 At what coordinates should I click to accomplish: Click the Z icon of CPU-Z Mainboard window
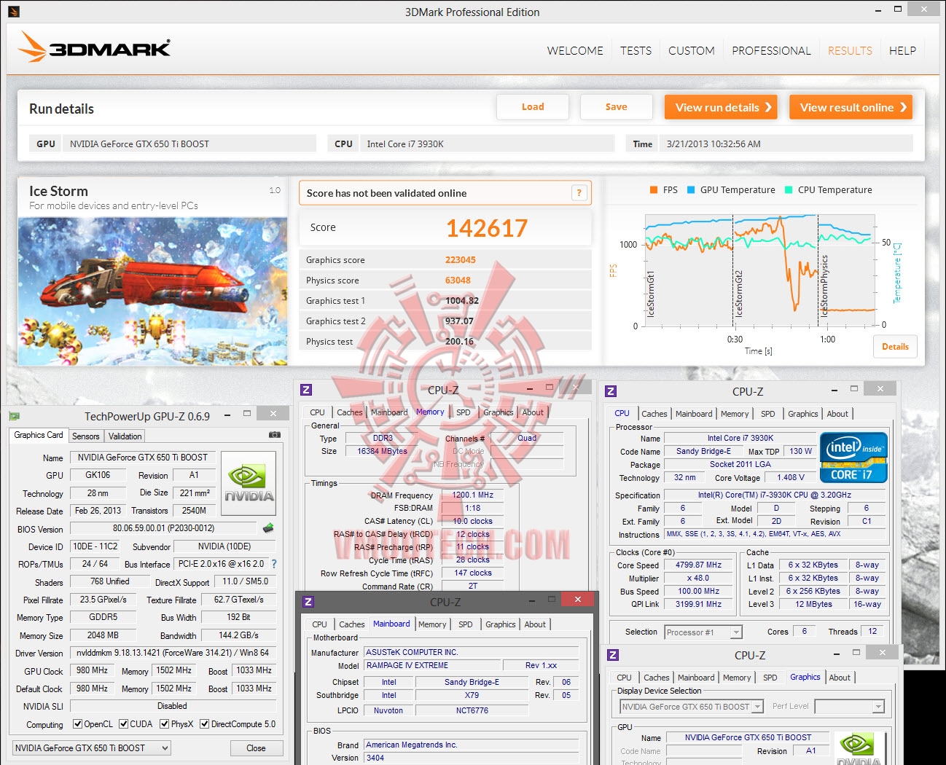point(308,602)
